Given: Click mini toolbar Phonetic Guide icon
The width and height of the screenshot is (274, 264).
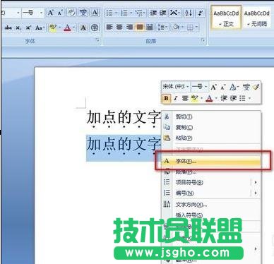Looking at the screenshot, I should point(246,87).
